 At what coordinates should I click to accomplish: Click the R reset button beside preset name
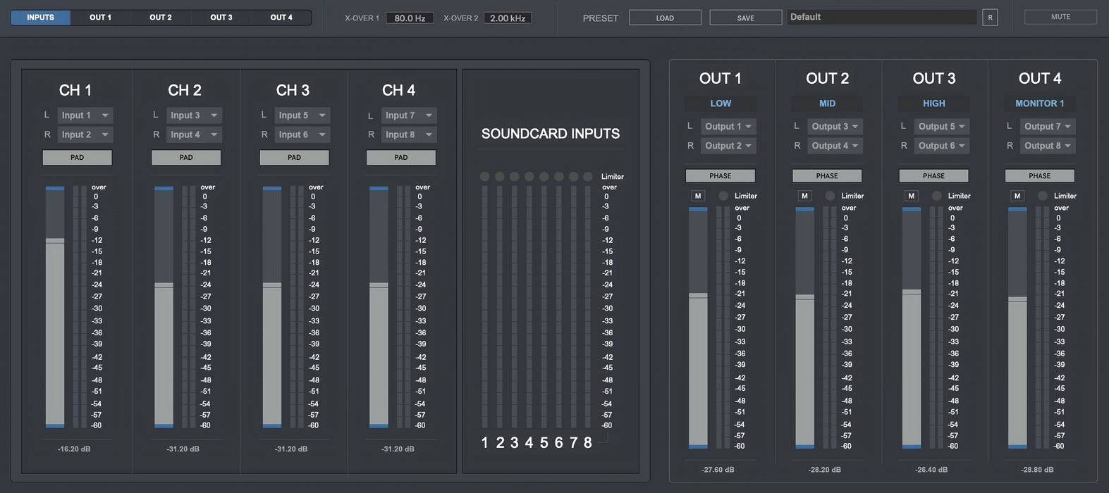click(990, 18)
